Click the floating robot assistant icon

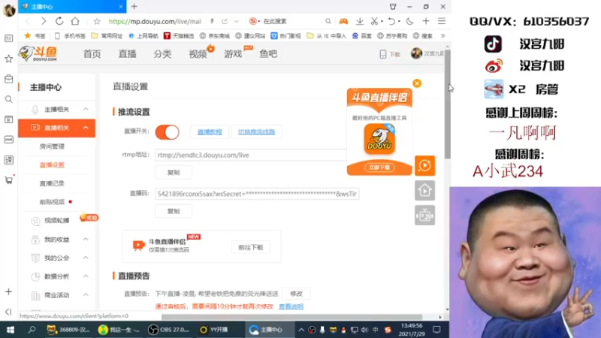(424, 216)
